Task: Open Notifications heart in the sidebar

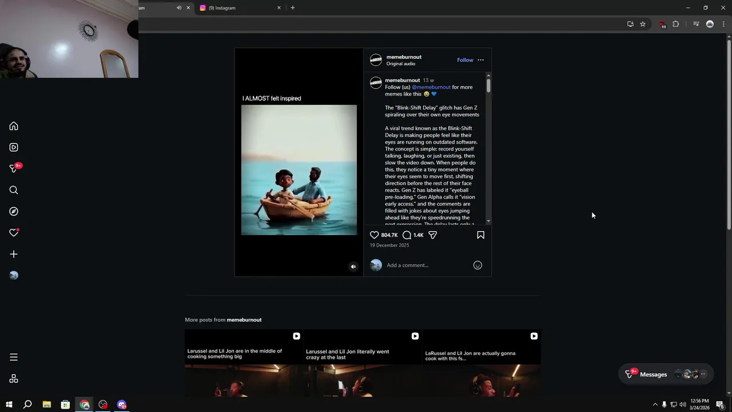Action: tap(14, 233)
